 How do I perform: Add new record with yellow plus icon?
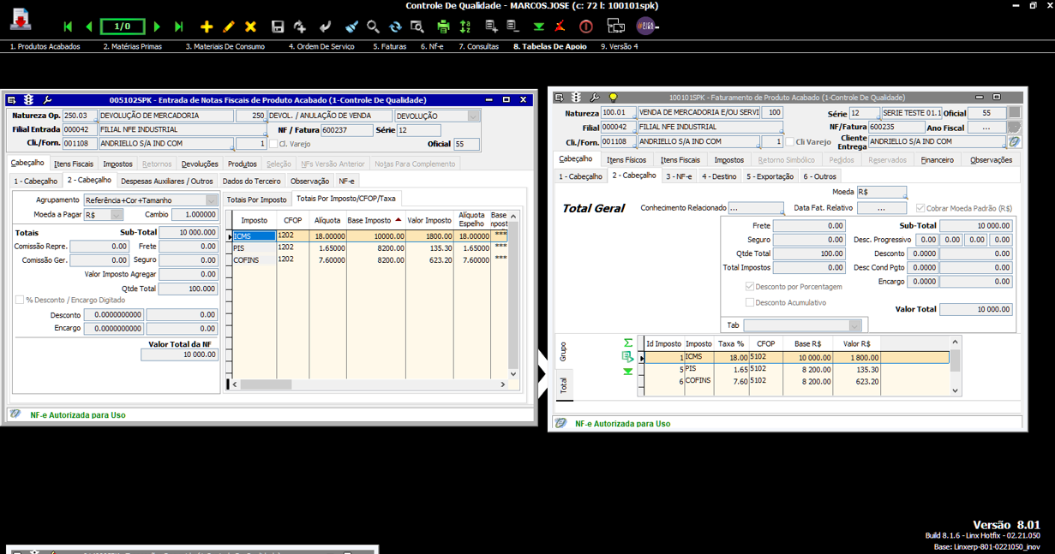pyautogui.click(x=207, y=27)
